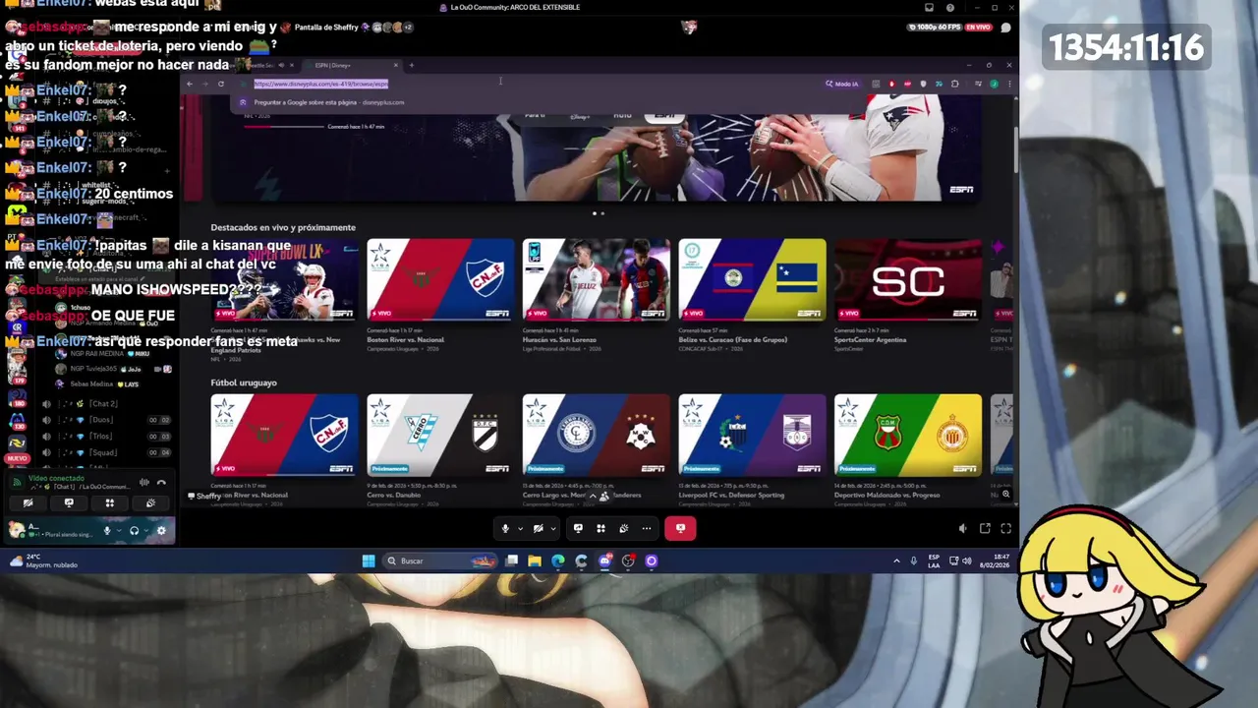Reload the Disney+ page

(x=221, y=84)
